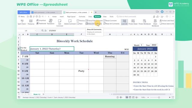Click Allow Users to Edit
192x108 pixels.
pos(167,24)
